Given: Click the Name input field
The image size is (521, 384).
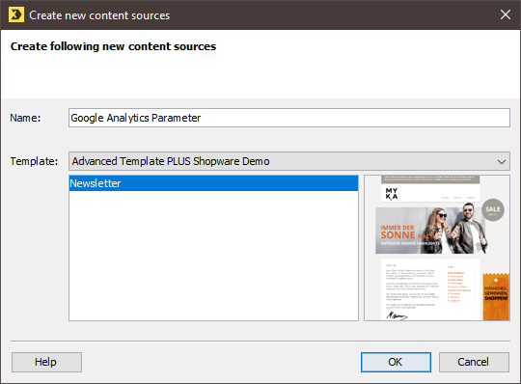Looking at the screenshot, I should (289, 118).
